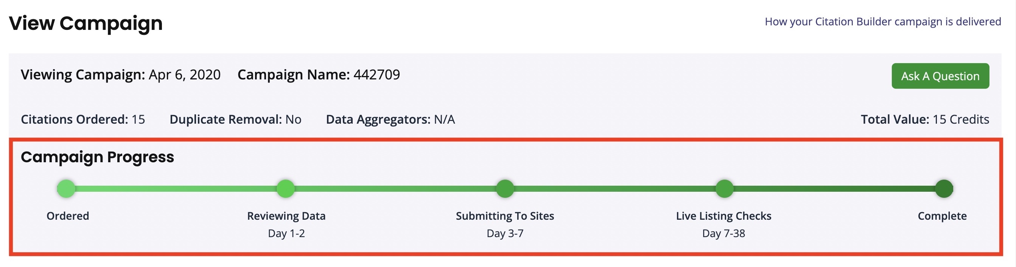
Task: Click the Ordered progress step dot
Action: 66,188
